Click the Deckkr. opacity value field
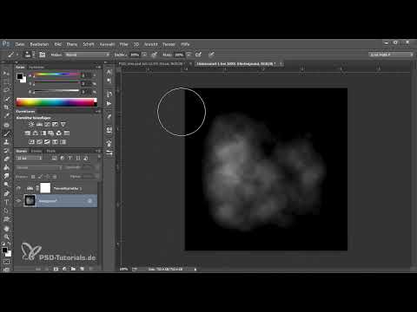Viewport: 417px width, 312px height. pyautogui.click(x=135, y=55)
